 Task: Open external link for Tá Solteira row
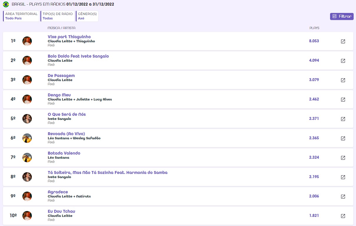coord(343,177)
